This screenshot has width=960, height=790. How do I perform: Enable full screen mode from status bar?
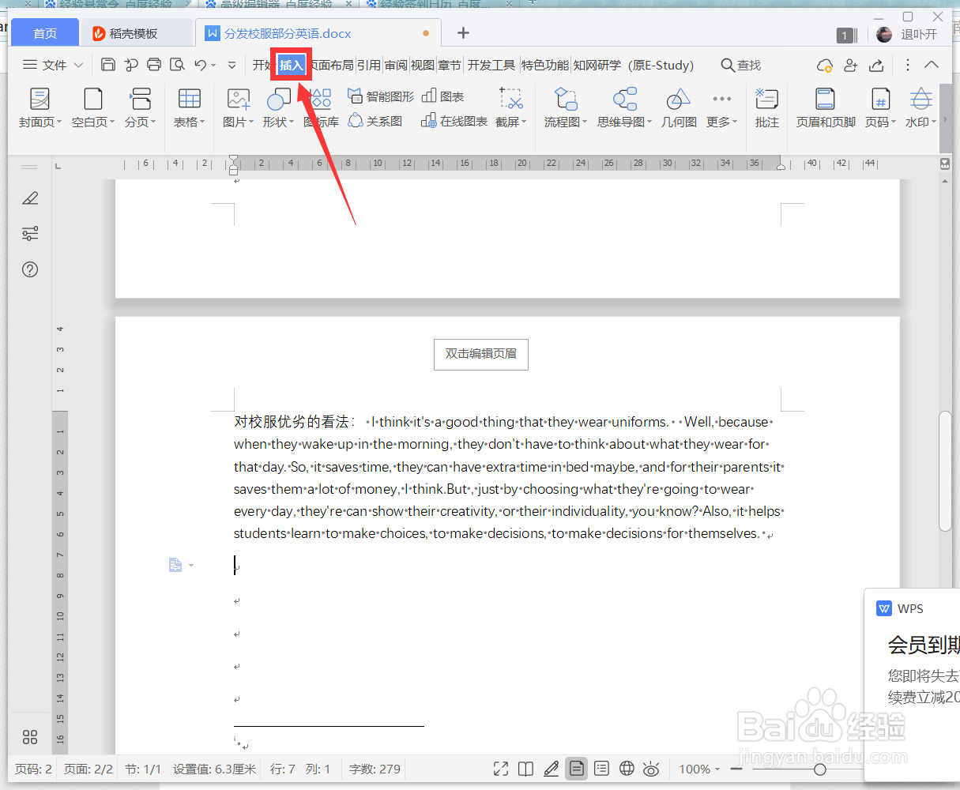tap(500, 768)
